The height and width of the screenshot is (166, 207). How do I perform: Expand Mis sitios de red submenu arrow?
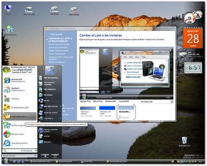tap(60, 106)
